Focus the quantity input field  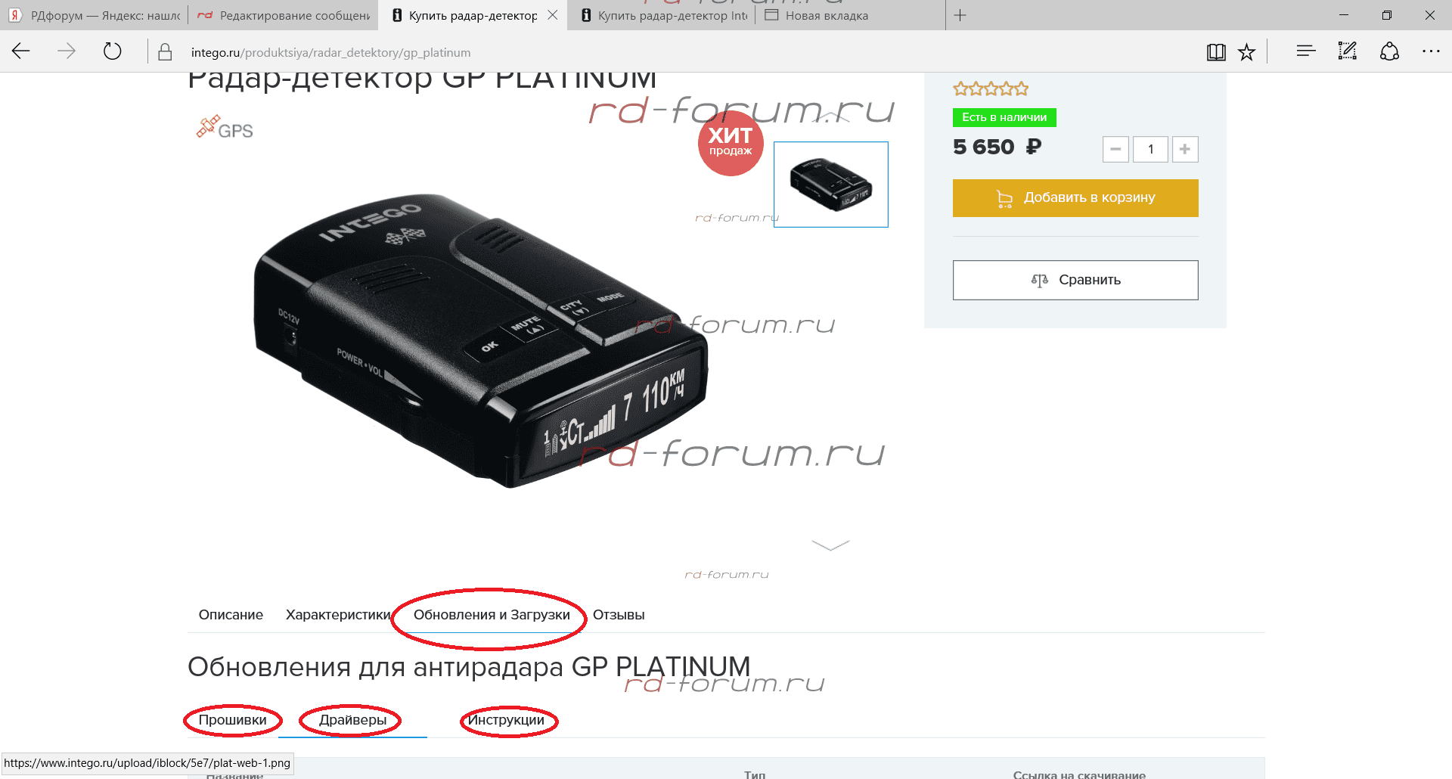click(1150, 149)
